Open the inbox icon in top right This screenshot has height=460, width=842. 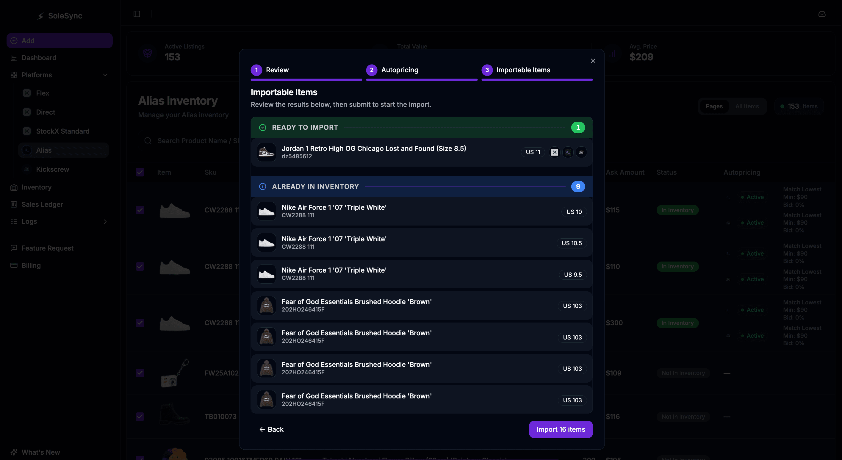(822, 14)
